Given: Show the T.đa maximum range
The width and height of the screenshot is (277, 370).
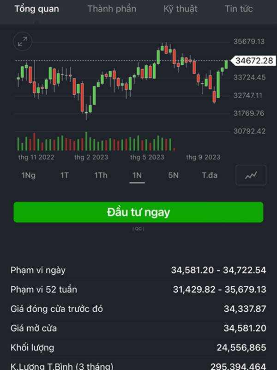Looking at the screenshot, I should pyautogui.click(x=210, y=175).
